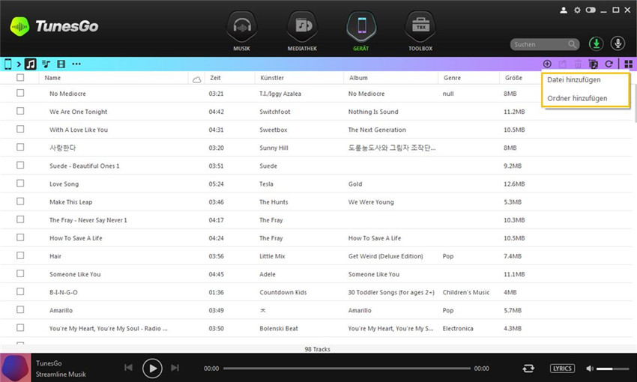Click album Nothing Is Sound
This screenshot has width=637, height=382.
[x=373, y=112]
